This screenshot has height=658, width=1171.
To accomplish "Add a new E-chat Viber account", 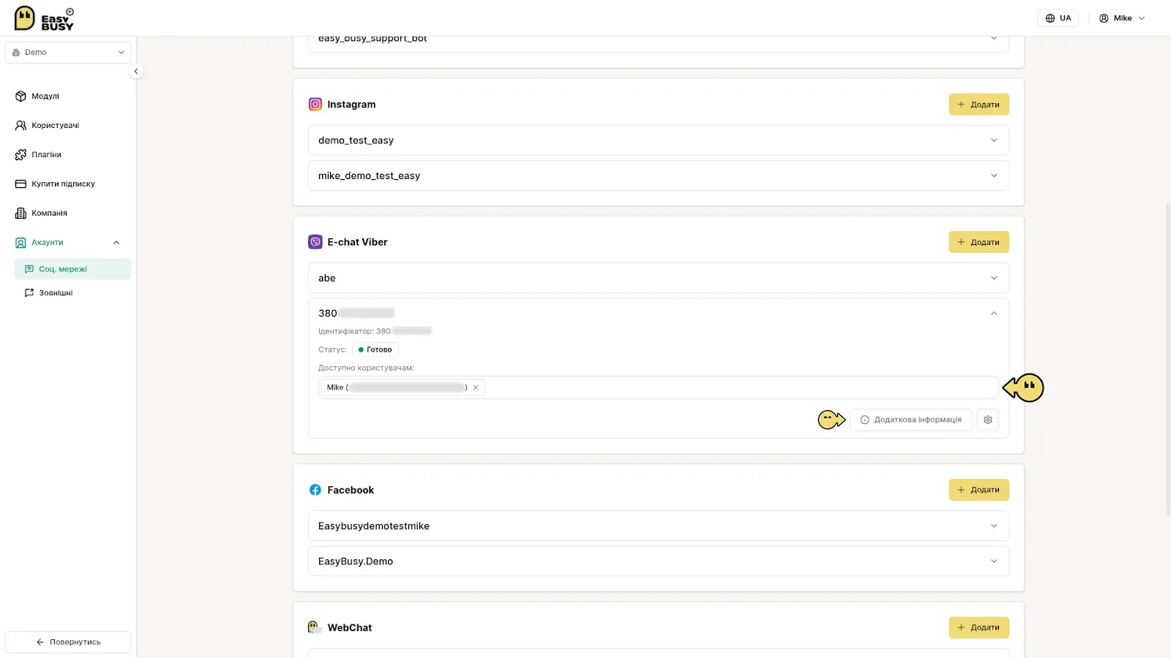I will 979,242.
